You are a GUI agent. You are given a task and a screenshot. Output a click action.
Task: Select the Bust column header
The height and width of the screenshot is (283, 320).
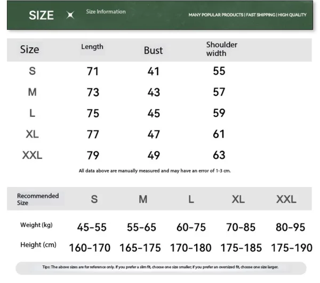tap(153, 51)
